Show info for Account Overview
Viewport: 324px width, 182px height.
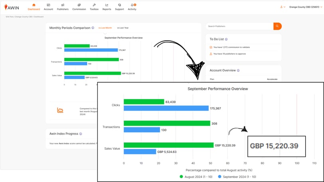[238, 70]
